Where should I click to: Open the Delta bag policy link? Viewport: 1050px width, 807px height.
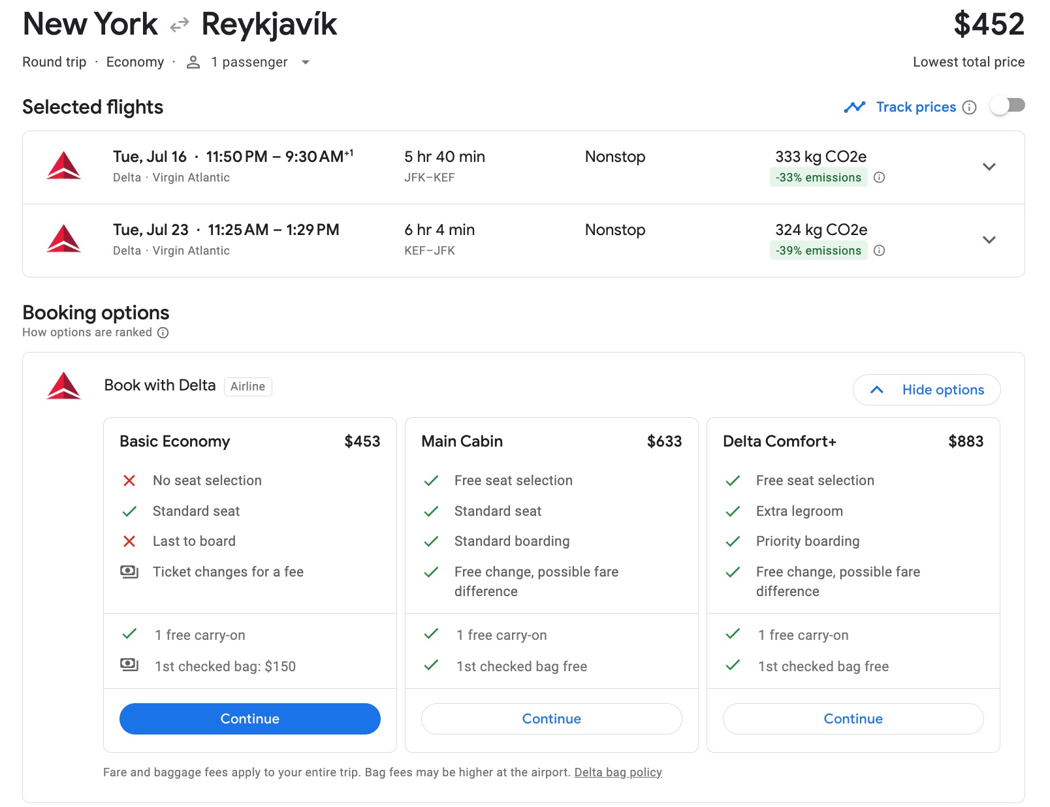pos(618,772)
